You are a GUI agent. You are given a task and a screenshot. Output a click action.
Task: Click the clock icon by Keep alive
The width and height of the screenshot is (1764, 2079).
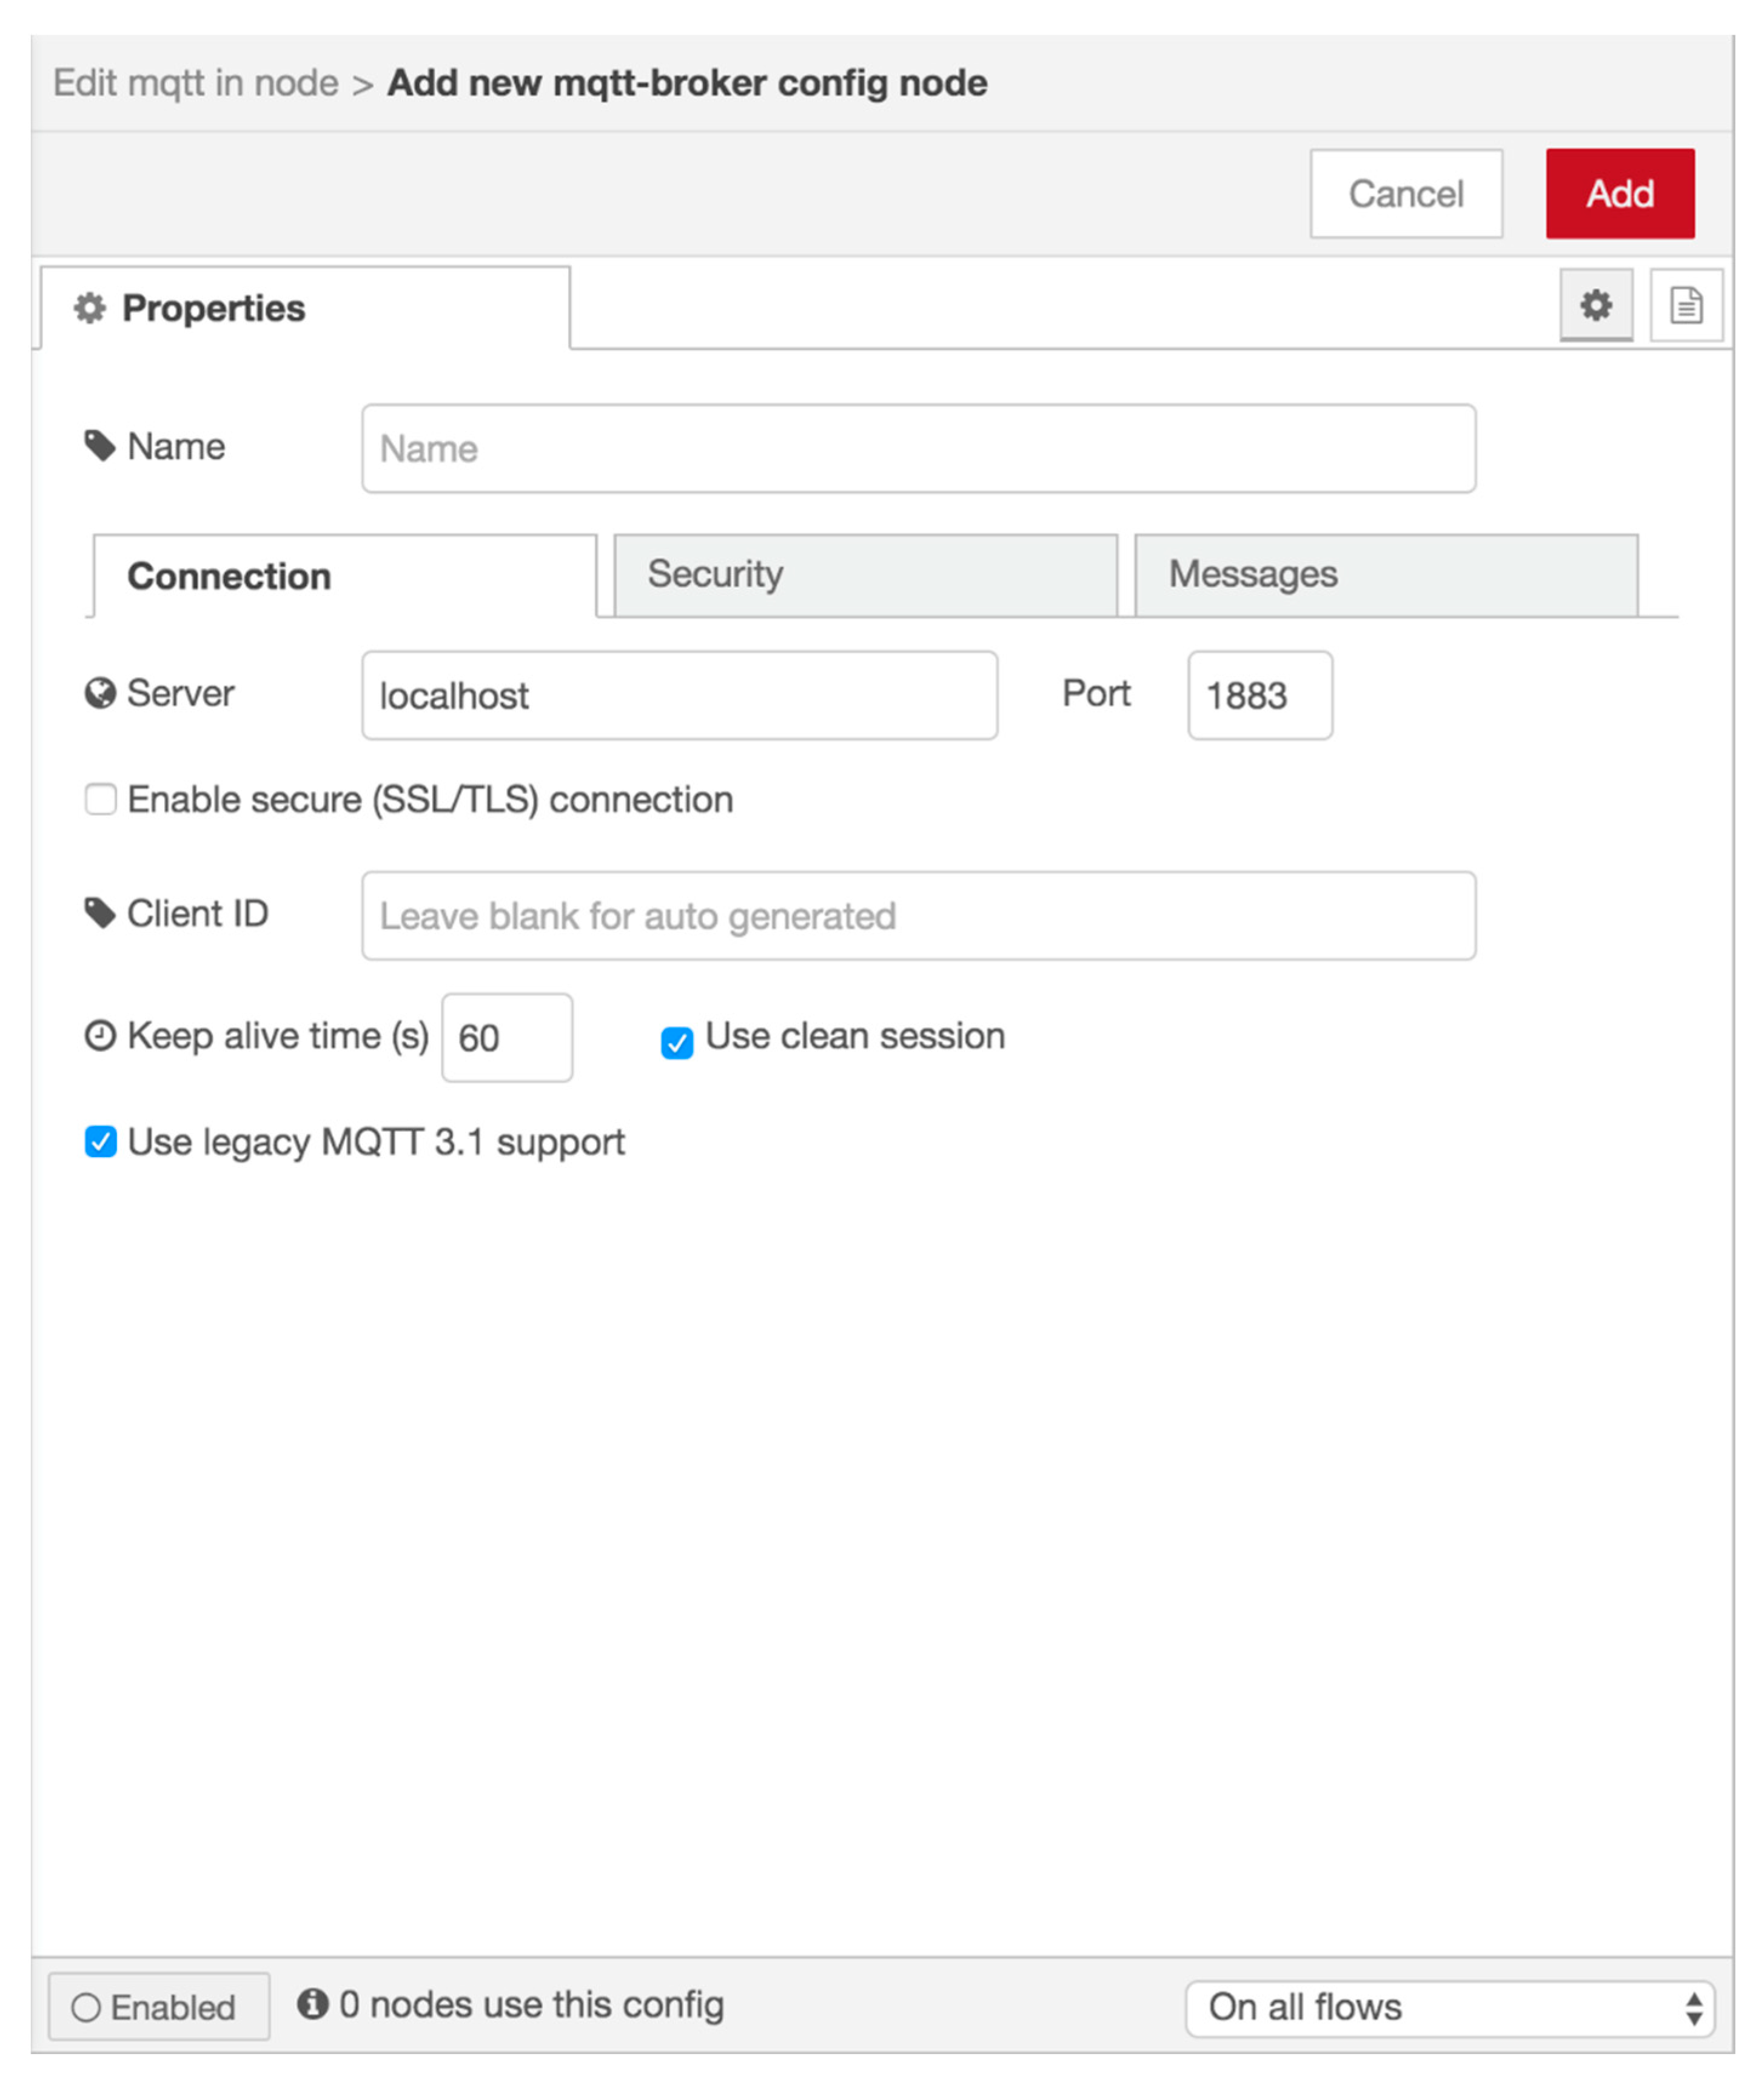(100, 1035)
